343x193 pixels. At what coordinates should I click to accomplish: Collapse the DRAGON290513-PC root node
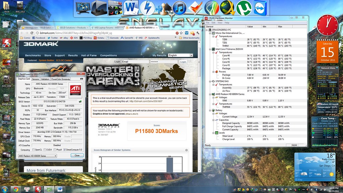pos(207,30)
